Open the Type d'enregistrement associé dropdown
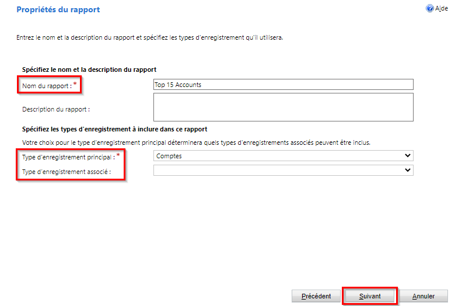The height and width of the screenshot is (306, 462). click(283, 171)
